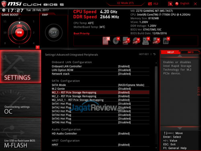Change the M.2 Genie setting
Screen dimensions: 201x151
100,89
